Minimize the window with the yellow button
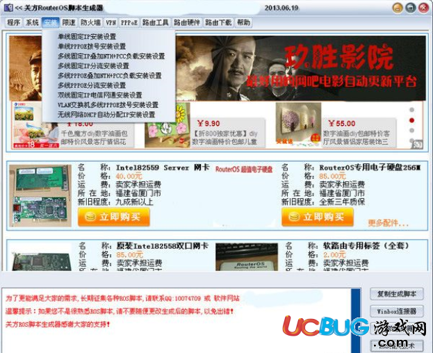The width and height of the screenshot is (433, 353). tap(398, 8)
